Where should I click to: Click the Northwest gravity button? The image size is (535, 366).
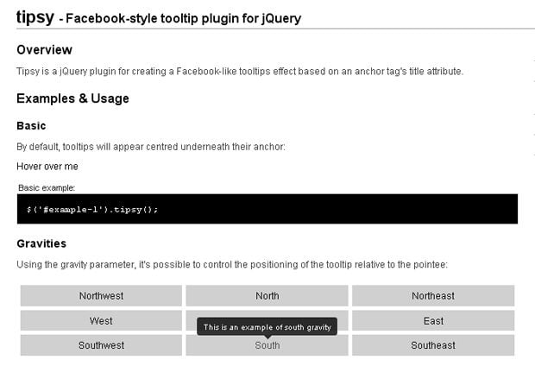[101, 296]
